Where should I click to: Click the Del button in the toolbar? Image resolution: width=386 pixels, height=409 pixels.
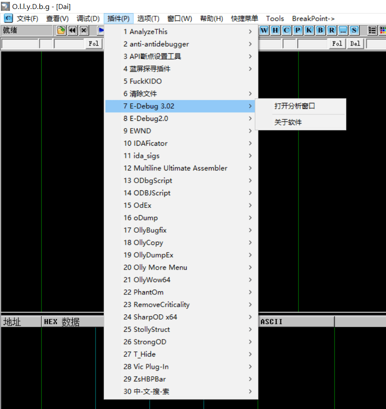pos(355,44)
